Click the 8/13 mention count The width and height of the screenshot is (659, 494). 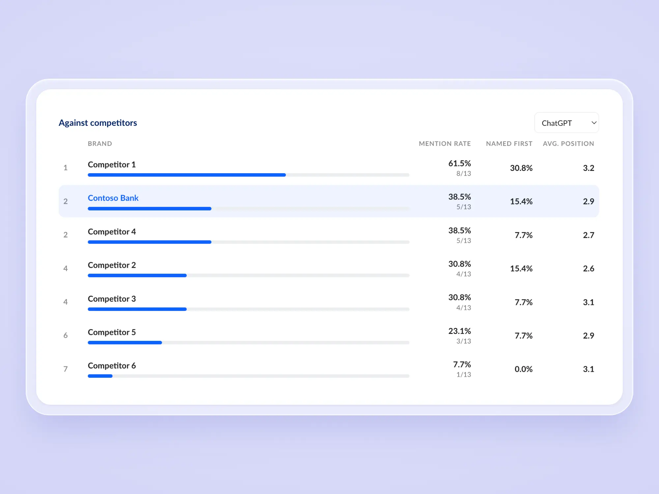coord(464,174)
